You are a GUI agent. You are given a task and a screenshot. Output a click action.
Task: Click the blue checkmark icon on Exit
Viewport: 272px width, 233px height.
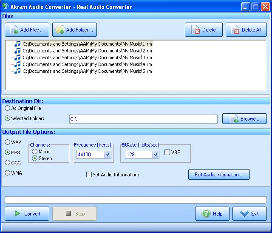click(244, 213)
